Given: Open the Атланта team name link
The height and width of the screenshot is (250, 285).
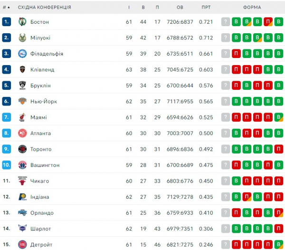Looking at the screenshot, I should tap(40, 134).
